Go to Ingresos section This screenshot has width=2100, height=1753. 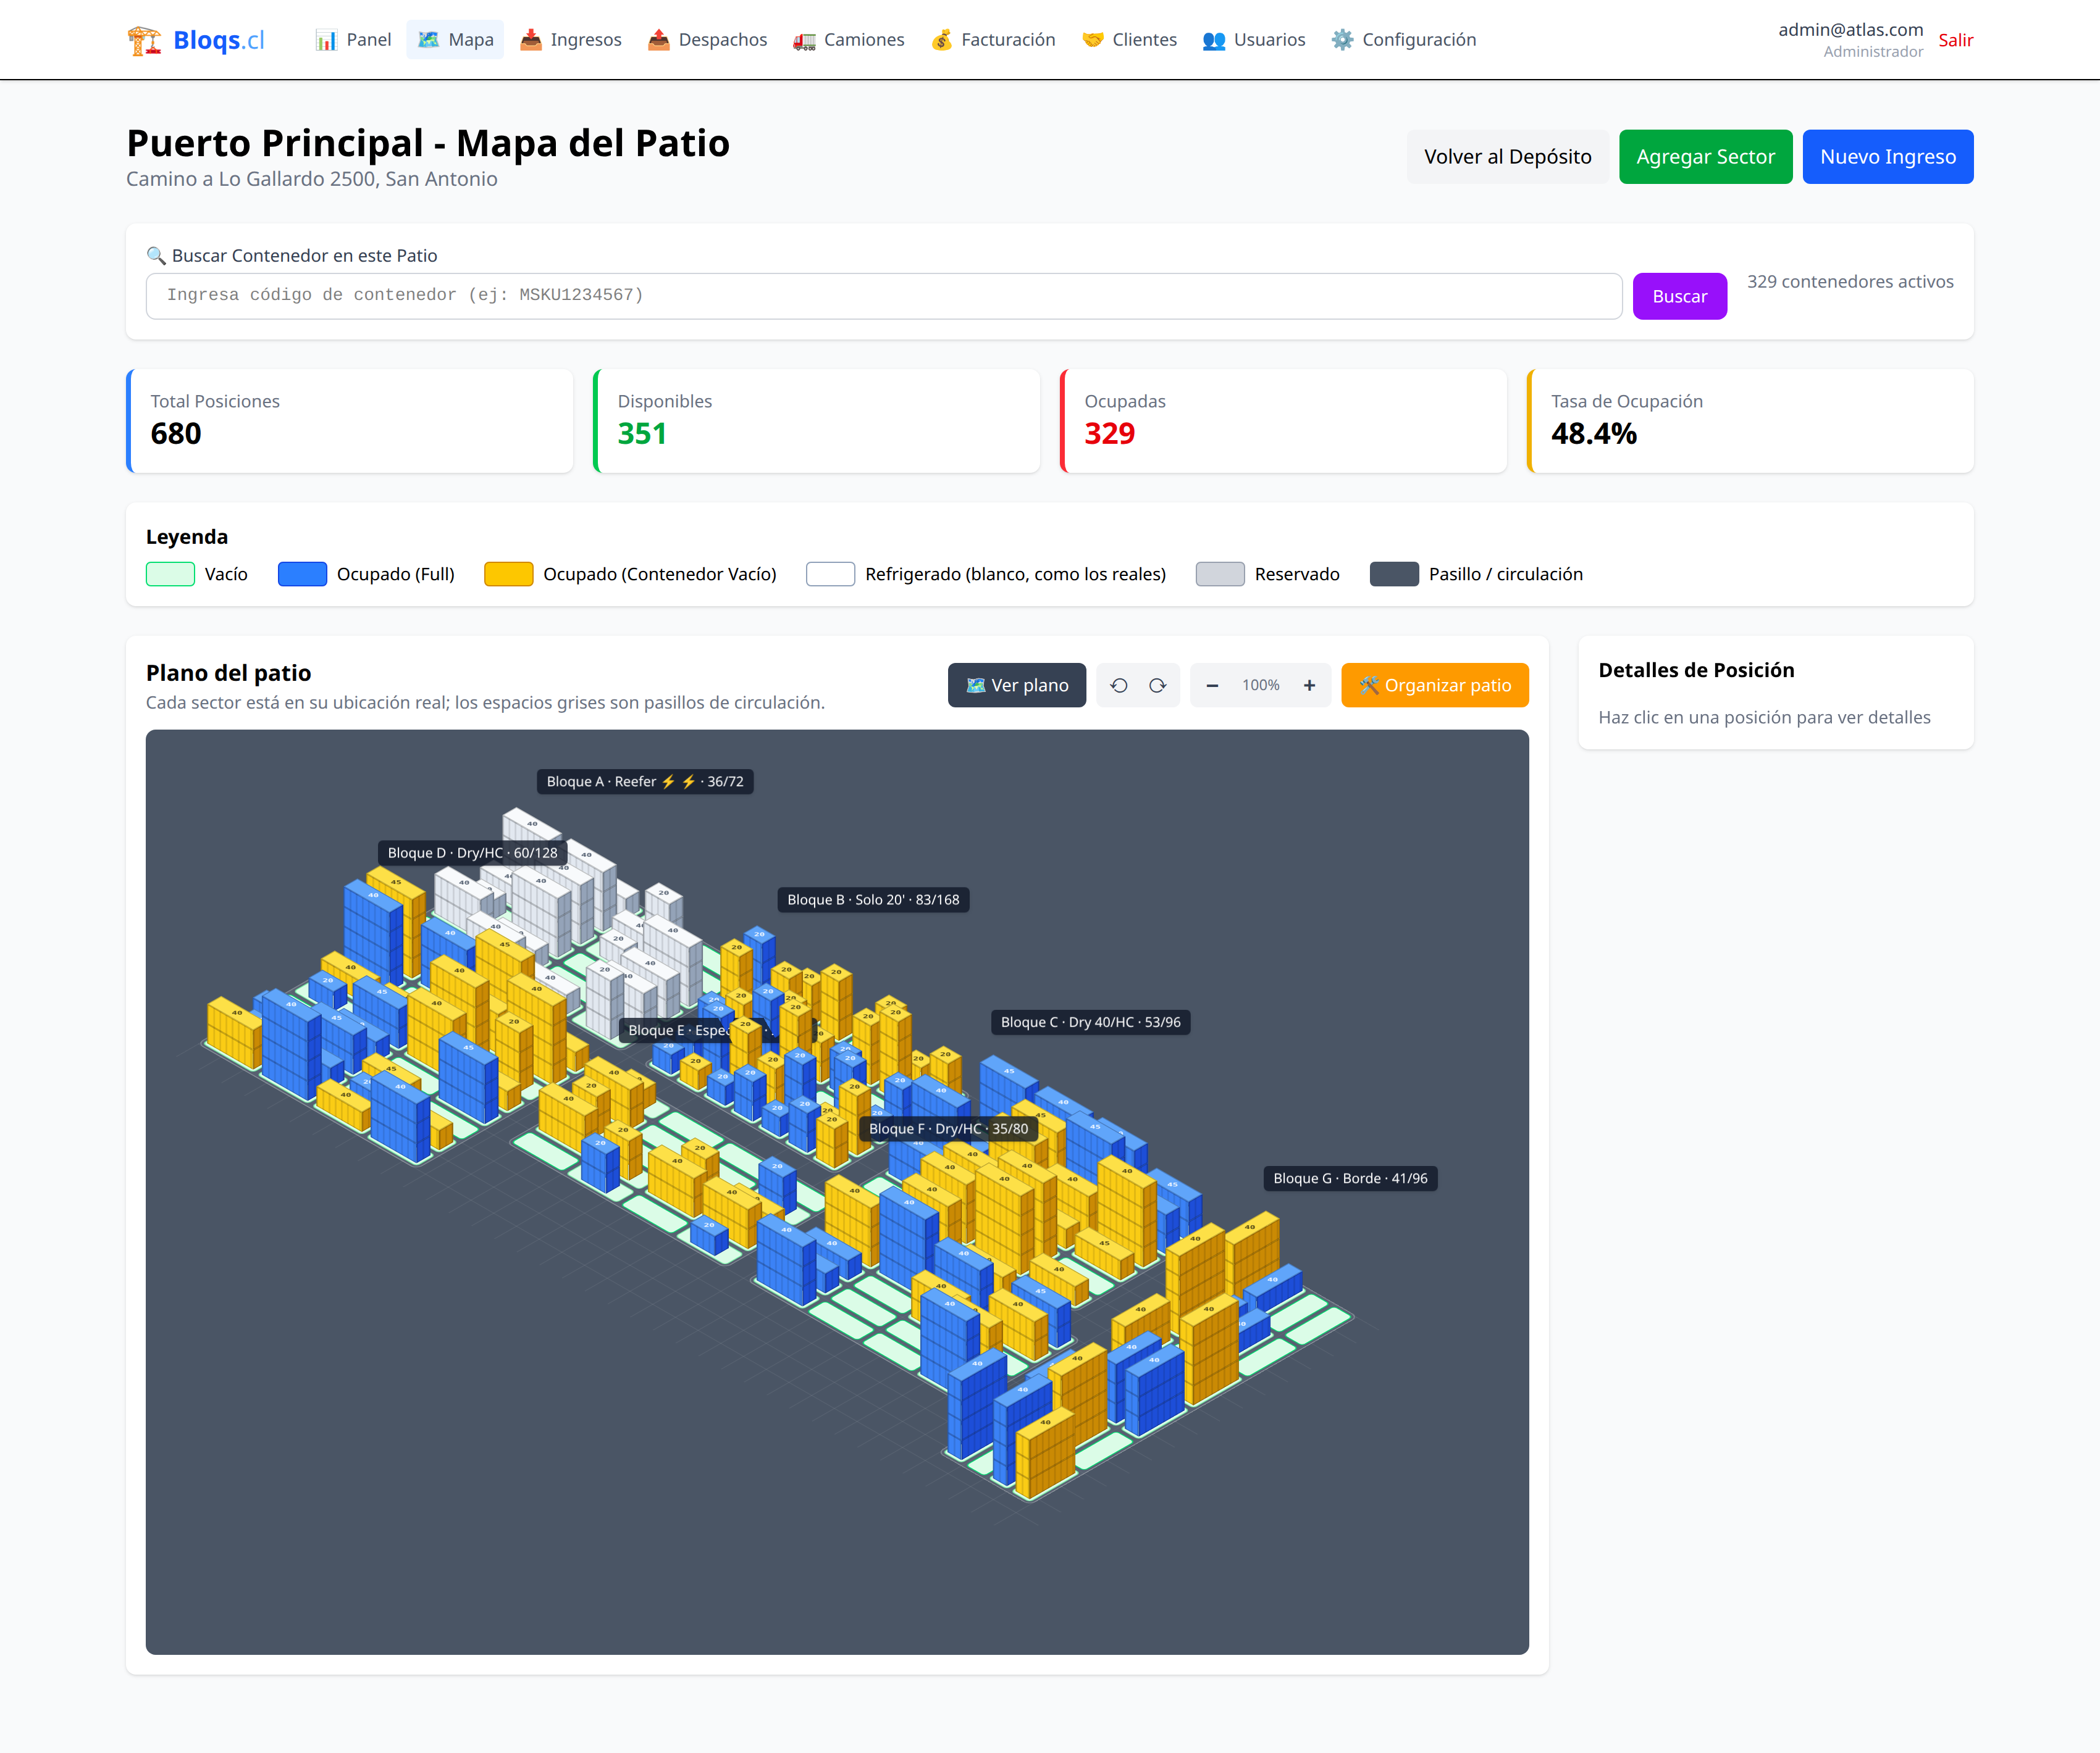(x=571, y=40)
